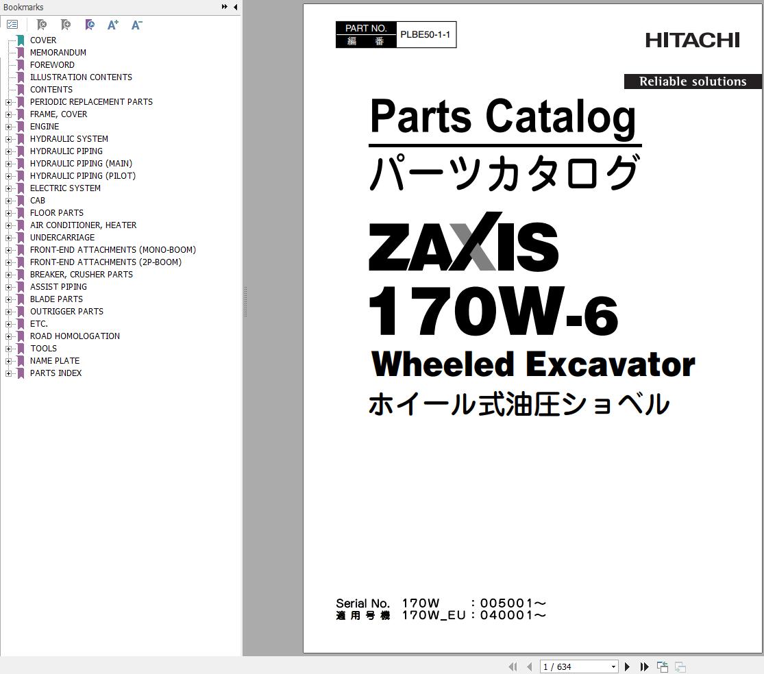Open the page number dropdown
This screenshot has height=674, width=764.
pos(613,666)
